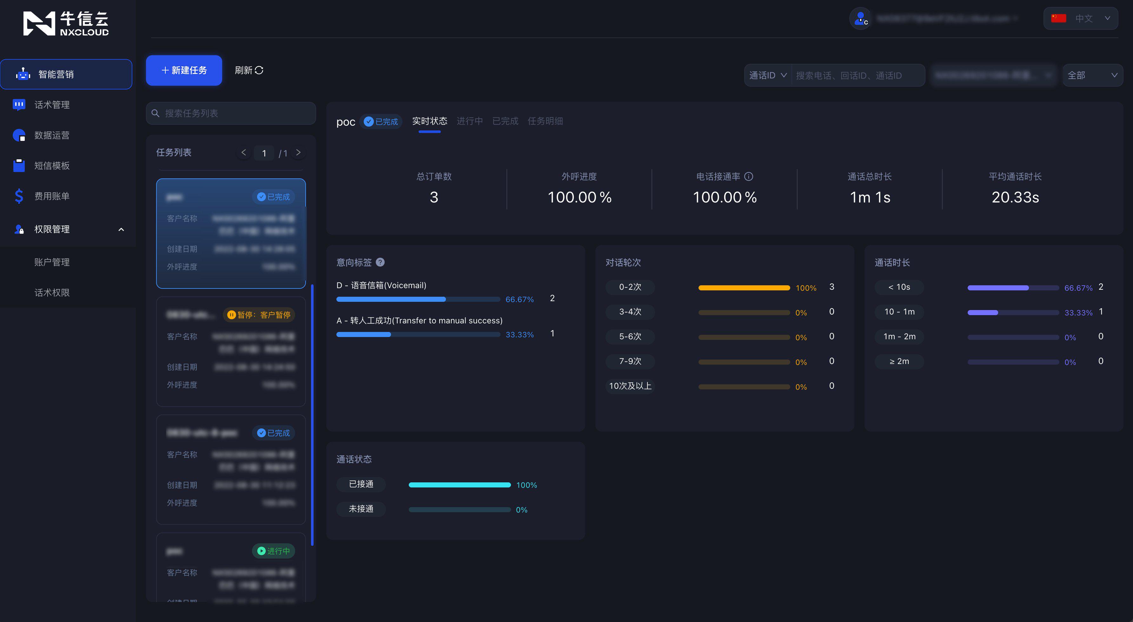Switch to the 已完成 tab

pos(505,121)
